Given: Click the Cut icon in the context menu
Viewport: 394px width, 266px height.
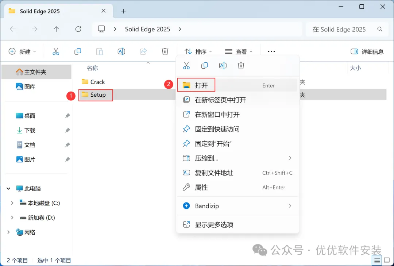Looking at the screenshot, I should coord(186,66).
